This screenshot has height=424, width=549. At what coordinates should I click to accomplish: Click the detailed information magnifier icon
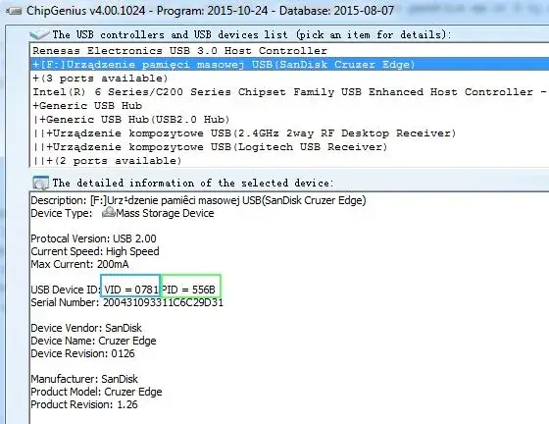click(x=40, y=184)
